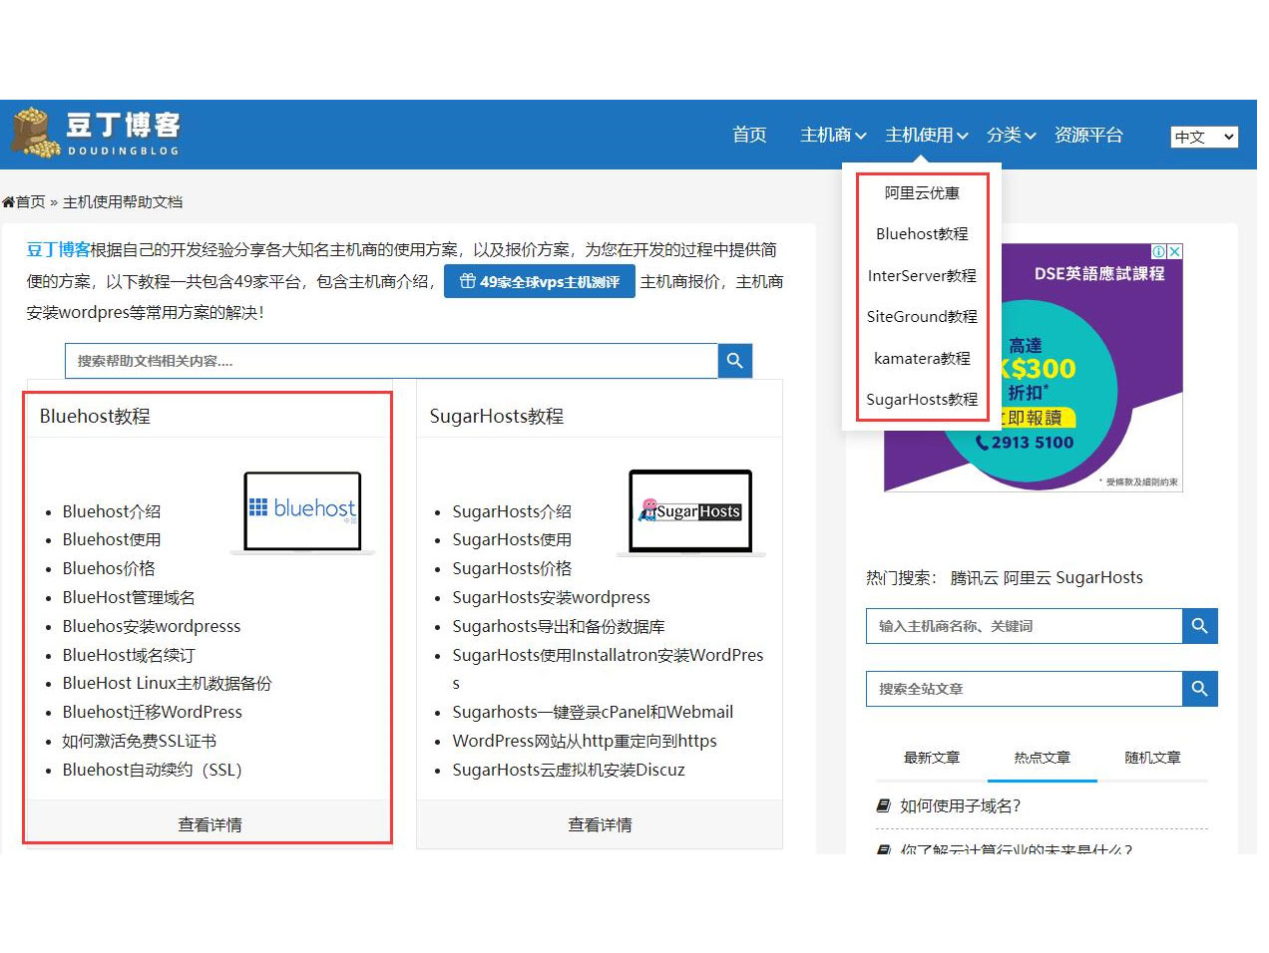Image resolution: width=1269 pixels, height=953 pixels.
Task: Select InterServer教程 from the dropdown menu
Action: [922, 276]
